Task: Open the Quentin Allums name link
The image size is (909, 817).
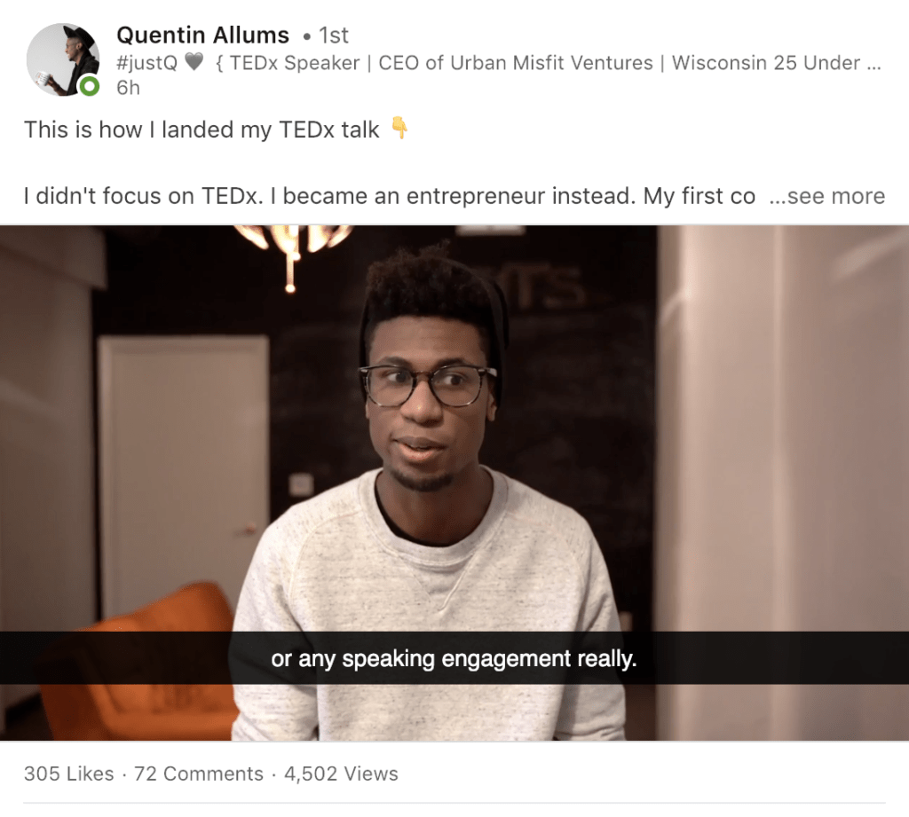Action: coord(203,35)
